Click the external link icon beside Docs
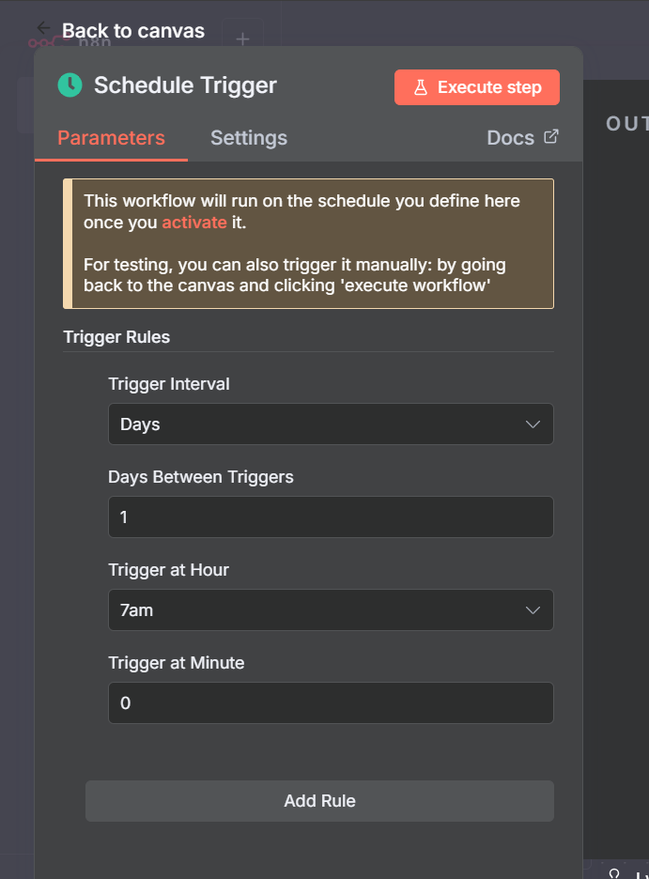This screenshot has height=879, width=649. [x=551, y=137]
